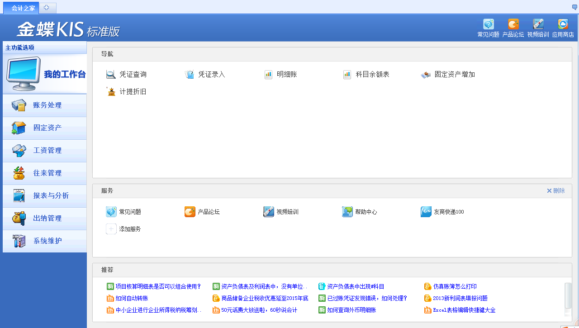Viewport: 579px width, 328px height.
Task: Select 固定资产 label in sidebar menu
Action: [47, 128]
